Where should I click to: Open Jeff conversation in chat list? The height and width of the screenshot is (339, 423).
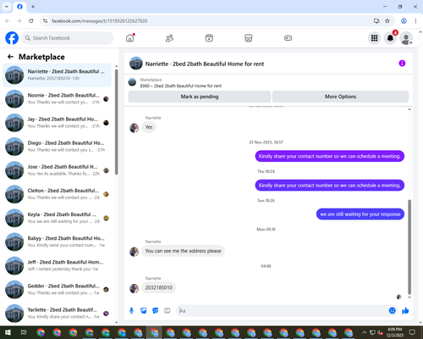57,266
